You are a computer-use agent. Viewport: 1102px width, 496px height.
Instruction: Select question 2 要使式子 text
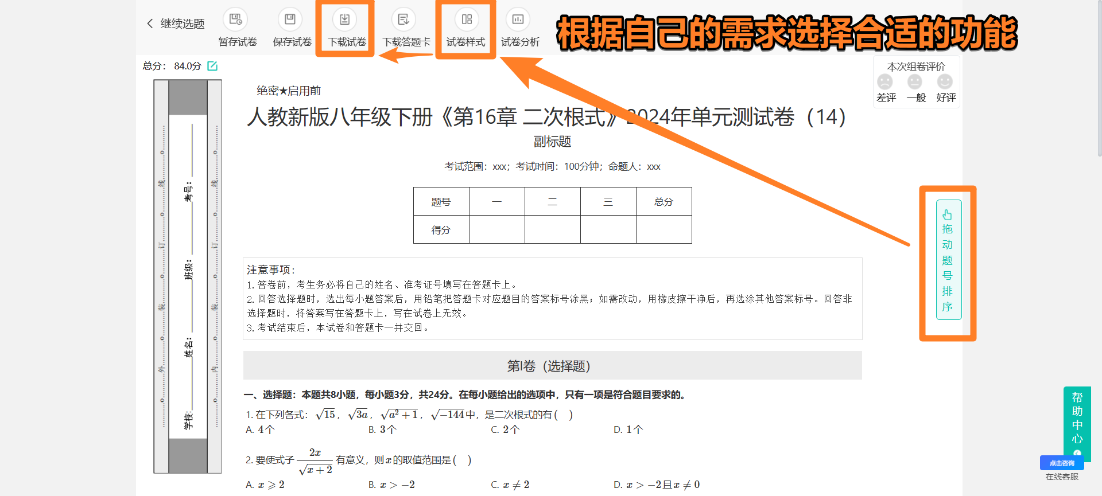[359, 460]
